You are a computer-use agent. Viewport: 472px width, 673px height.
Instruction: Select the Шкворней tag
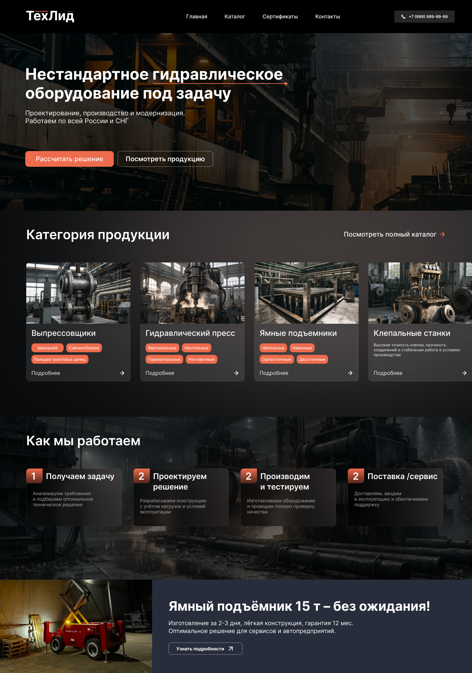tap(47, 348)
